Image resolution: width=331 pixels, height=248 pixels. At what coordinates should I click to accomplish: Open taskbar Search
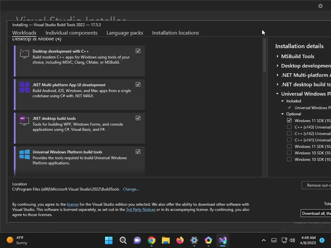pos(123,240)
